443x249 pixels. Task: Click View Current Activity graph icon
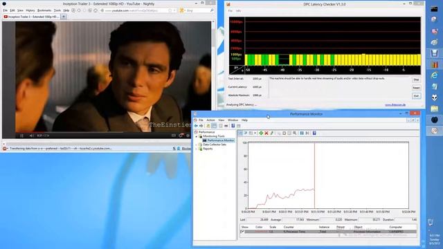click(x=240, y=133)
